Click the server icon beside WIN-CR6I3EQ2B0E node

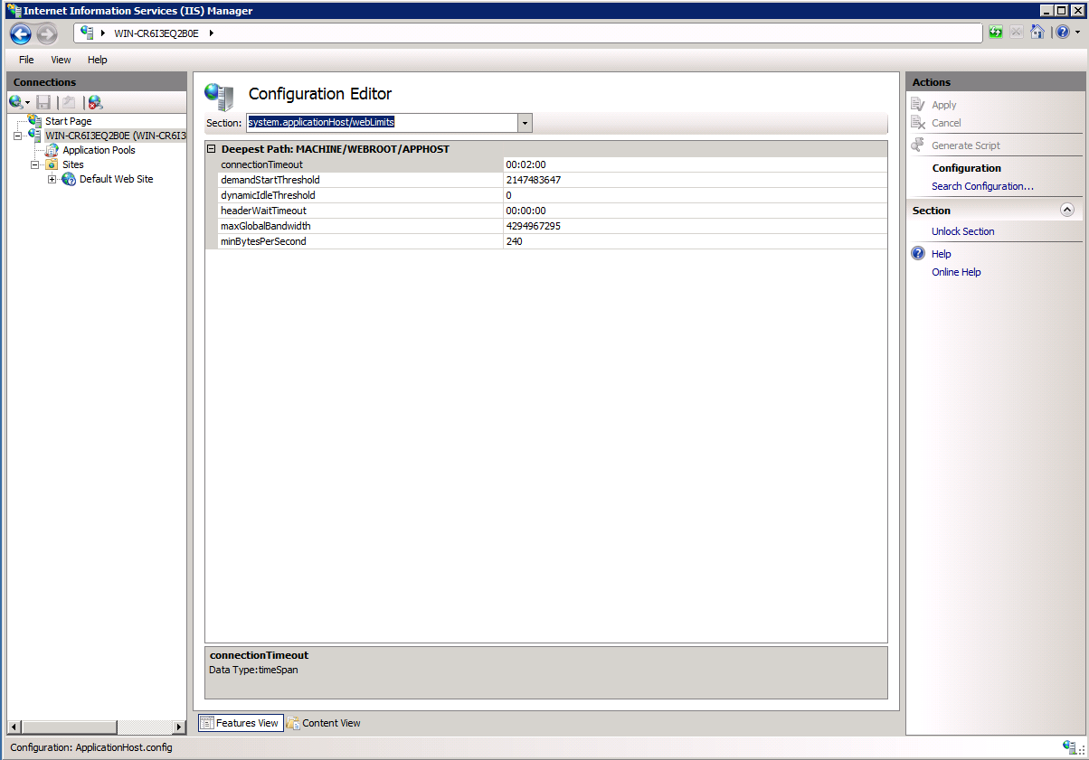click(x=34, y=135)
